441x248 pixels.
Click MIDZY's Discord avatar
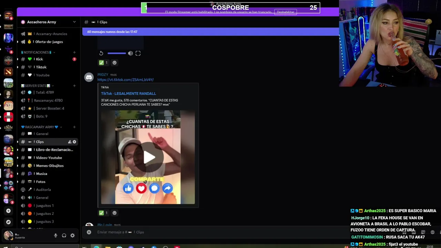[89, 77]
